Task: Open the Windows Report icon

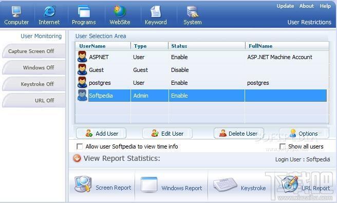Action: point(149,184)
